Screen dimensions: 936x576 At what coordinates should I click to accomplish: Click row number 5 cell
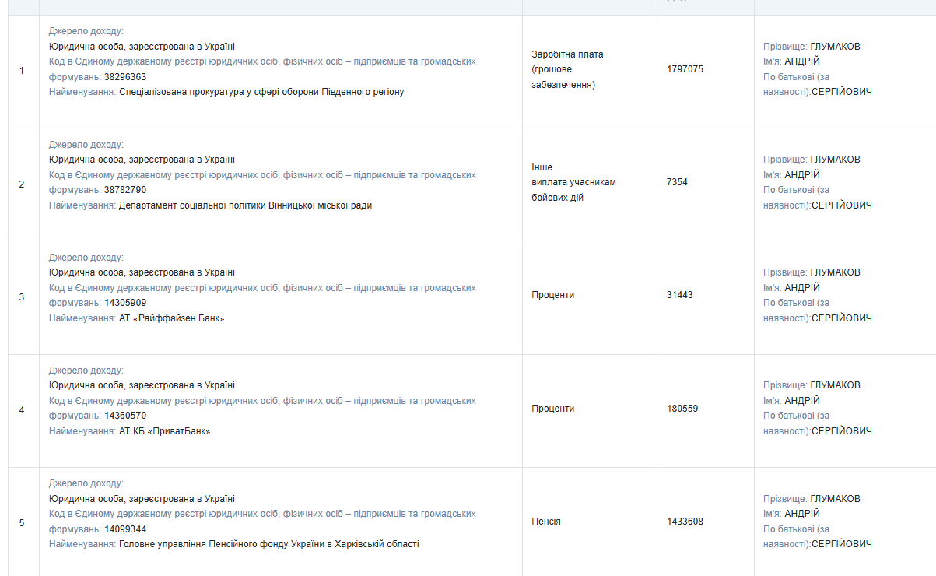pos(22,522)
